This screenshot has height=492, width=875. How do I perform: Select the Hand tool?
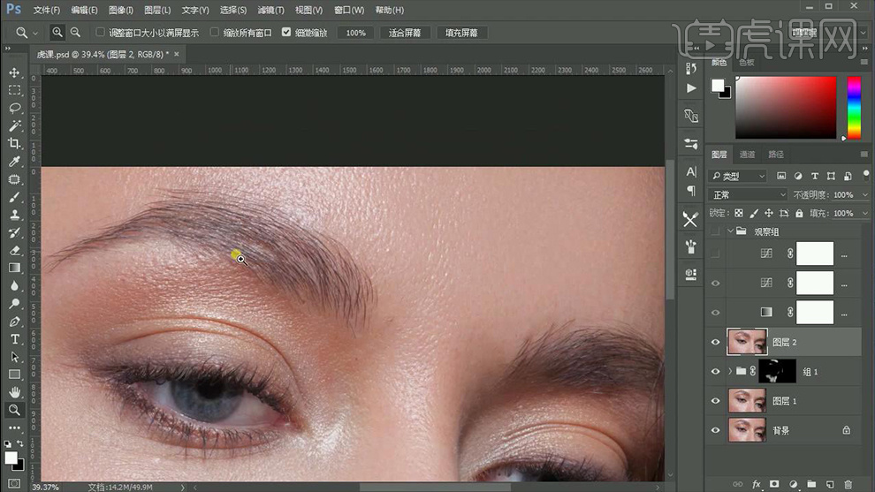pos(14,392)
